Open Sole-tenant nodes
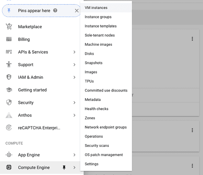The height and width of the screenshot is (175, 203). click(106, 35)
